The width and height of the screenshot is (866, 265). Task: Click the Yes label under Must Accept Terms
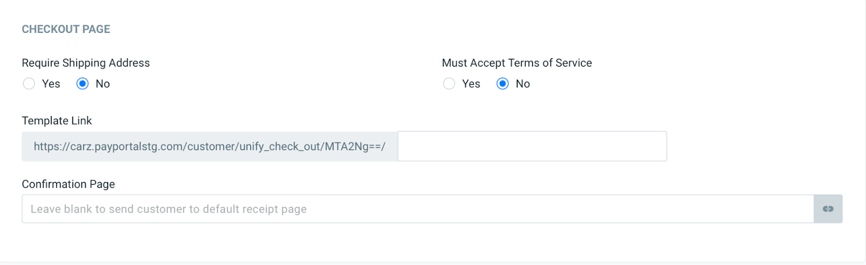point(471,84)
